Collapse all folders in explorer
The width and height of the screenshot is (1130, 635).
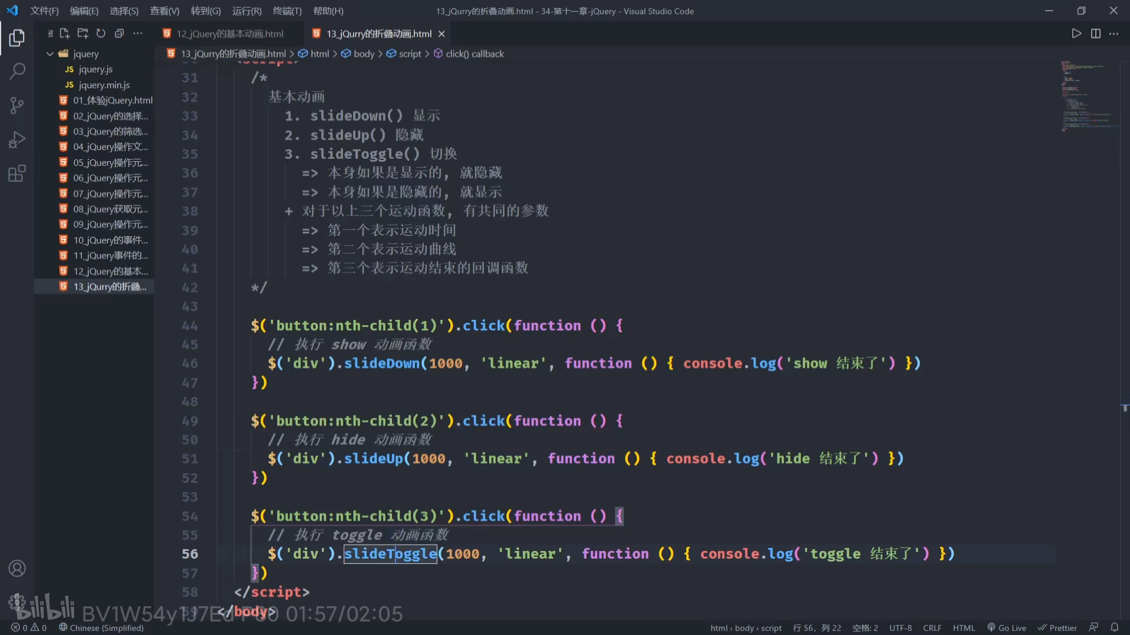(x=119, y=34)
